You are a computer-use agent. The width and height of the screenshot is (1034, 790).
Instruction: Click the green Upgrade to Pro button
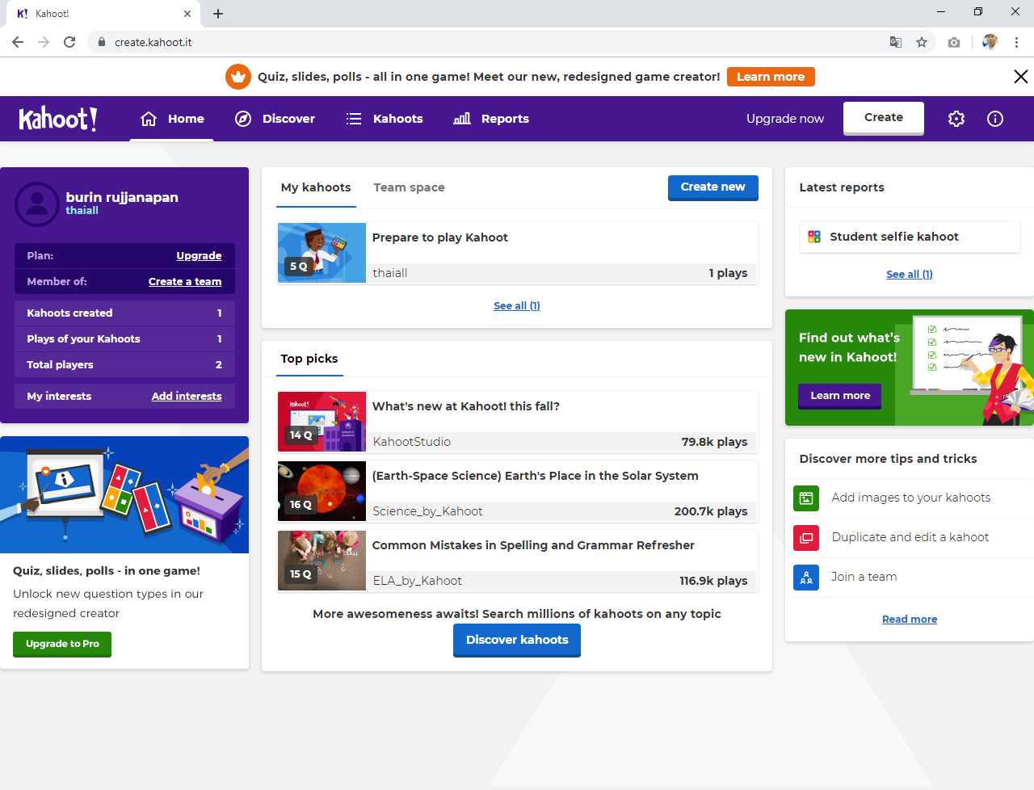[x=62, y=644]
